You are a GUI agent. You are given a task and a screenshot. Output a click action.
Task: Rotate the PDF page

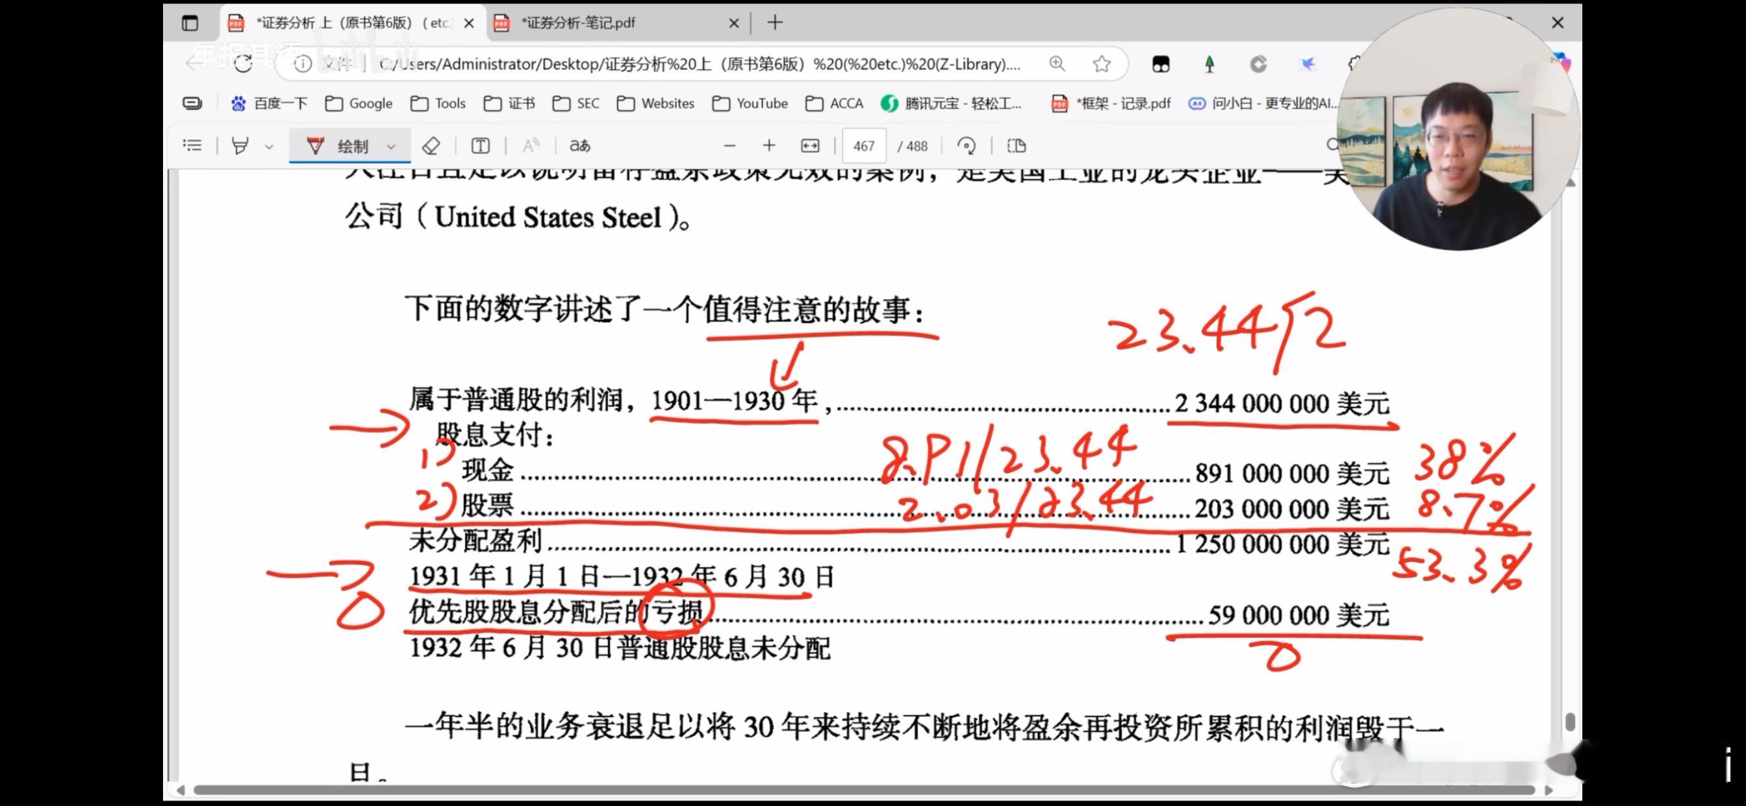pos(966,145)
